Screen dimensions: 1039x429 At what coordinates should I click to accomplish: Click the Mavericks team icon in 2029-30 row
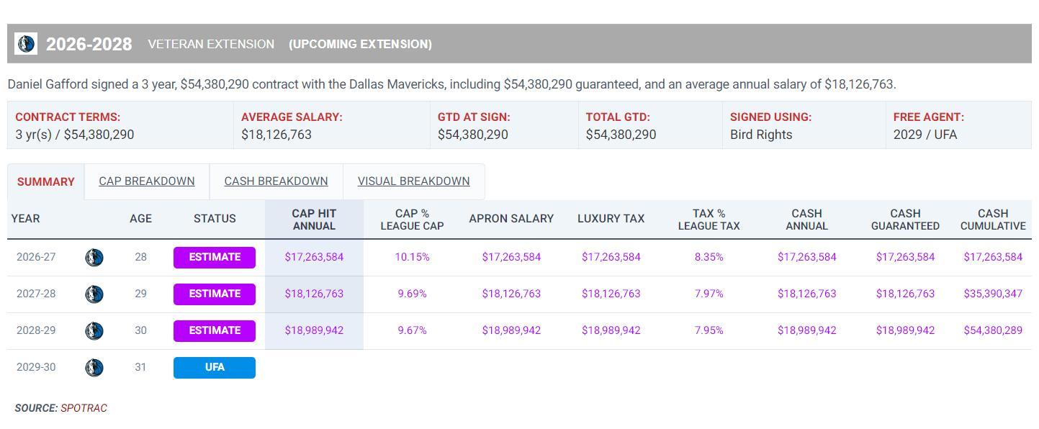click(x=94, y=368)
